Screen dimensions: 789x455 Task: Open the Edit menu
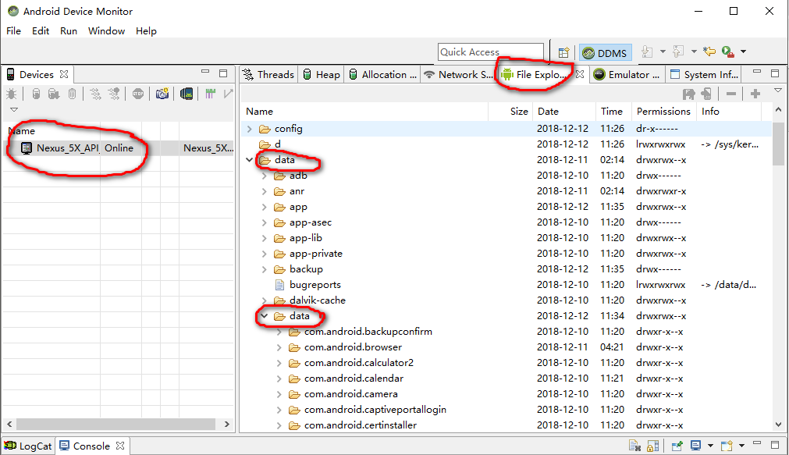pos(41,30)
